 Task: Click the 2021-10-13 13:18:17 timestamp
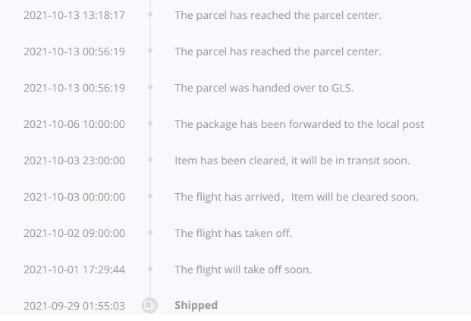pyautogui.click(x=74, y=15)
